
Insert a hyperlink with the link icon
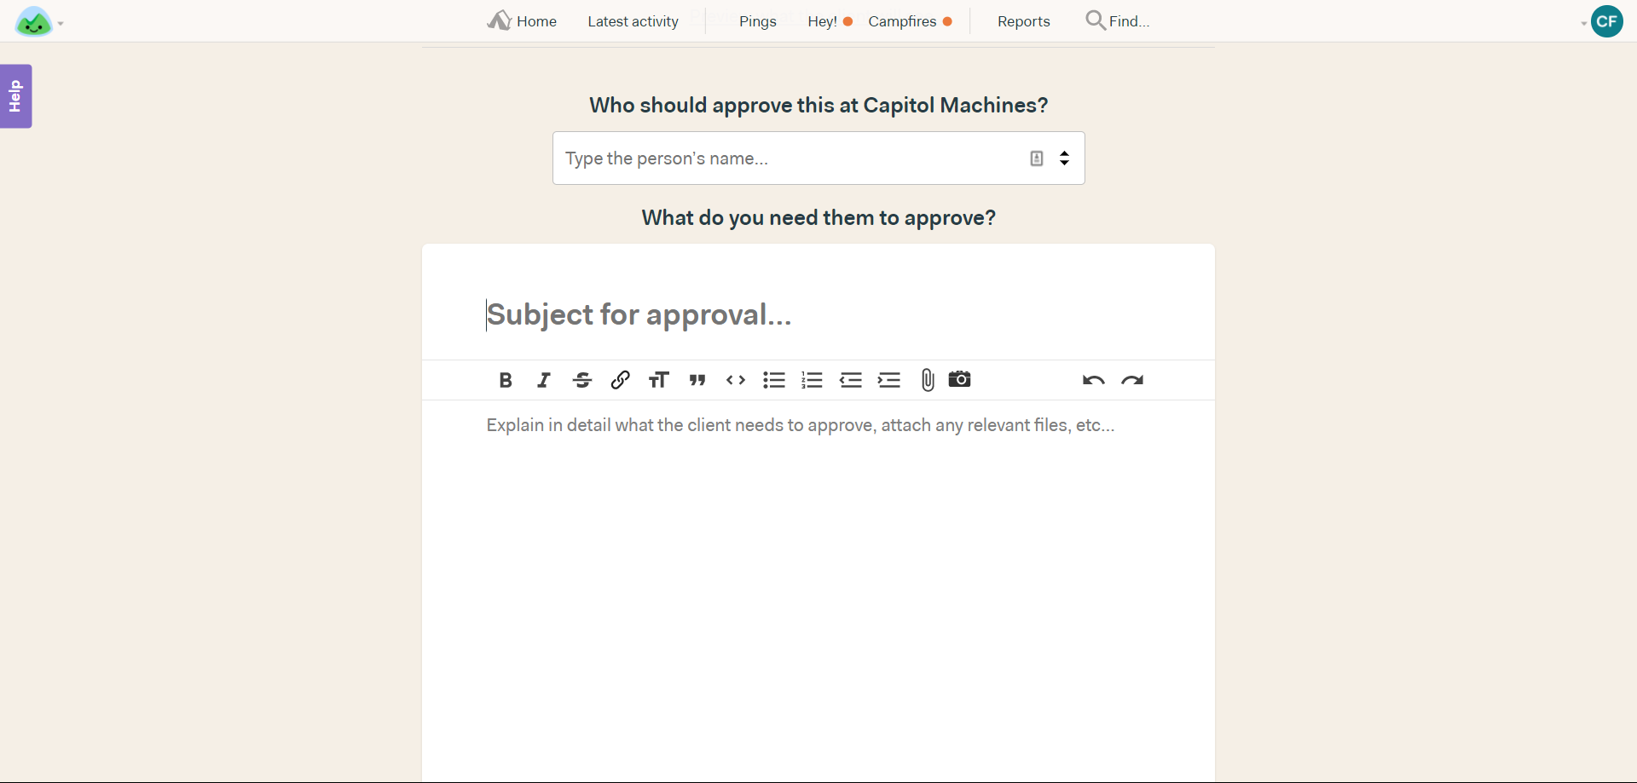pos(621,380)
